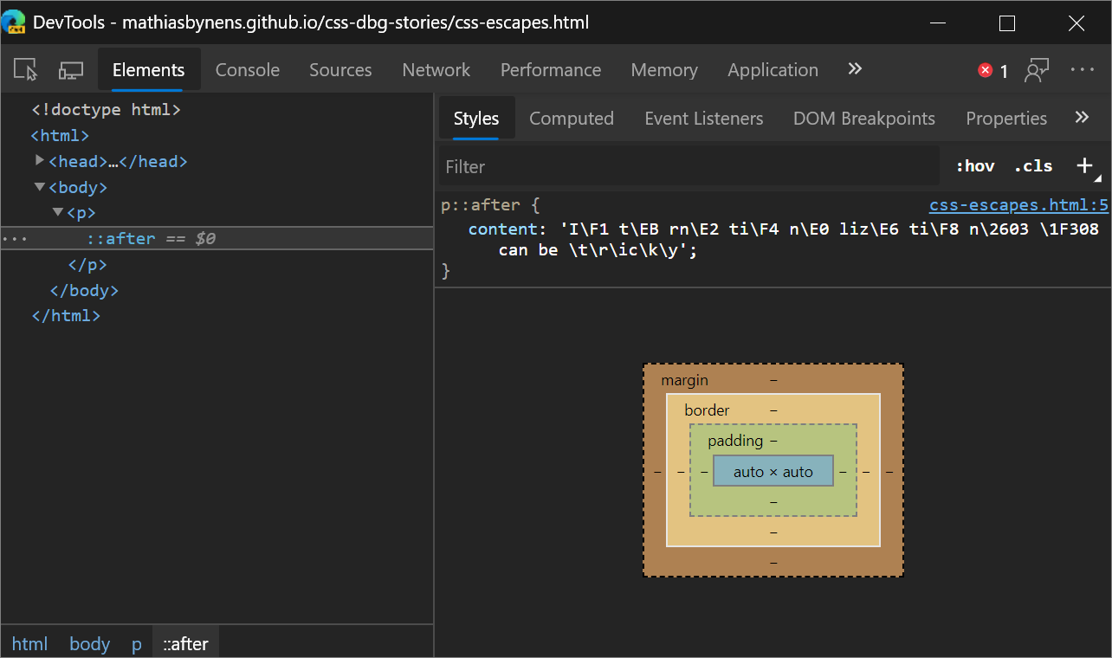1112x658 pixels.
Task: Switch to the Console tab
Action: [x=248, y=70]
